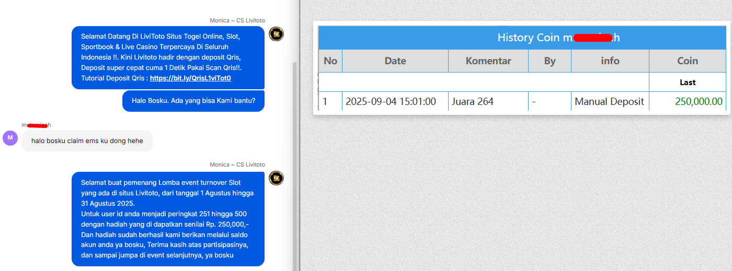The image size is (732, 271).
Task: Click the "Selamat buat pemenang Lomba" message bubble
Action: (x=168, y=219)
